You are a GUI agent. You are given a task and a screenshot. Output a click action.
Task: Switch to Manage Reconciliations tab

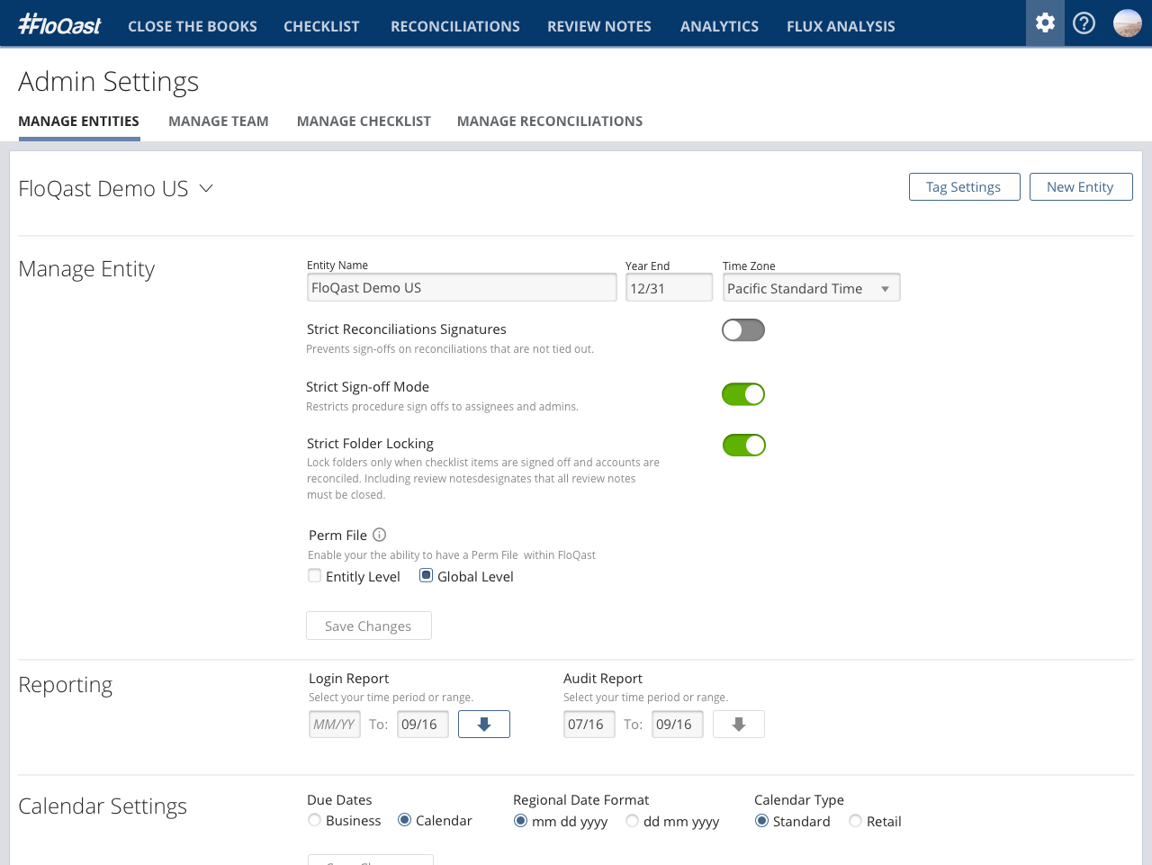coord(550,122)
